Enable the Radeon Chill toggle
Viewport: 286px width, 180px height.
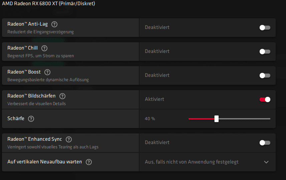point(265,52)
